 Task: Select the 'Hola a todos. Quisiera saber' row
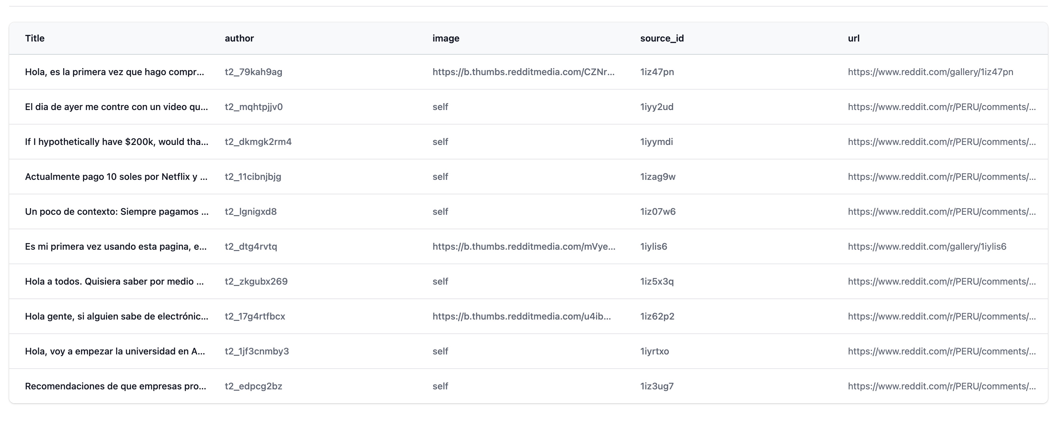point(114,282)
